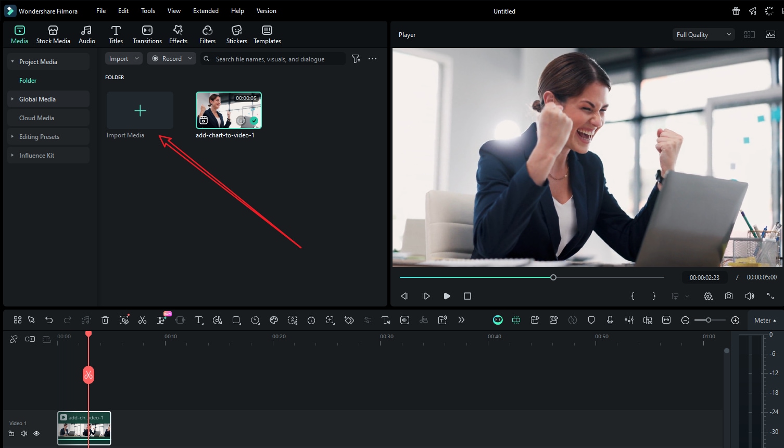Open the filter icon in media panel
The image size is (784, 448).
[x=356, y=59]
